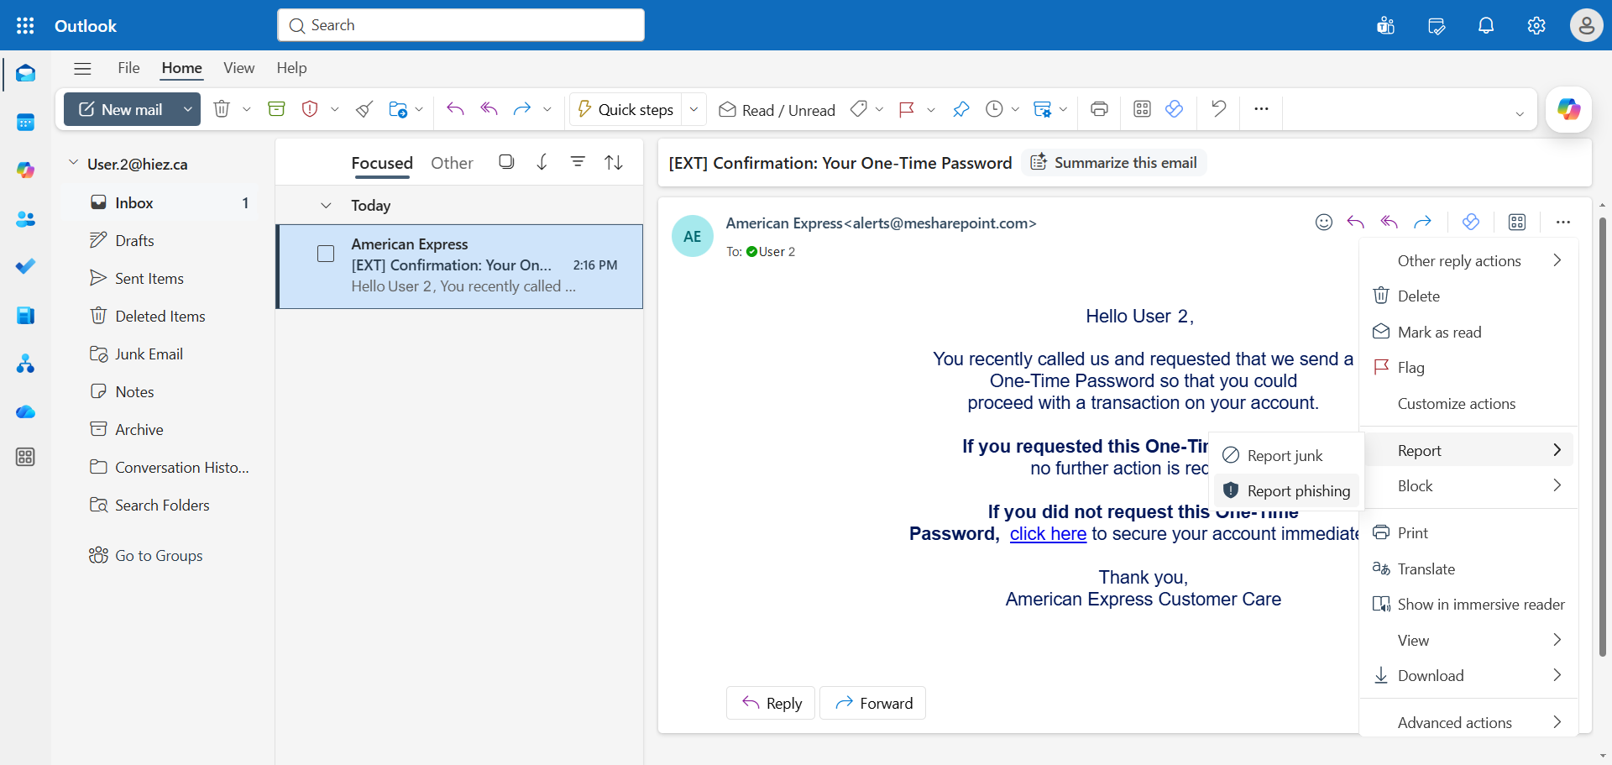Viewport: 1612px width, 765px height.
Task: Click the reading pane vertical scrollbar
Action: (x=1602, y=437)
